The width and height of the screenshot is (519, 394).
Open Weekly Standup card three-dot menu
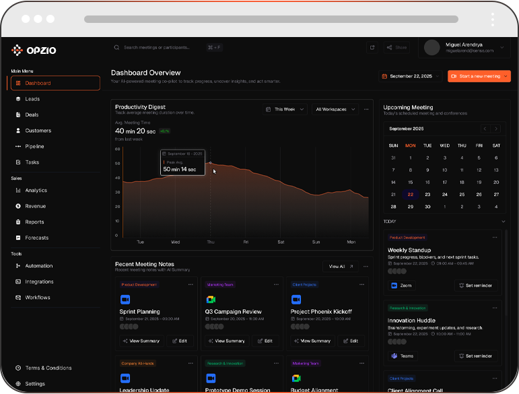point(495,237)
